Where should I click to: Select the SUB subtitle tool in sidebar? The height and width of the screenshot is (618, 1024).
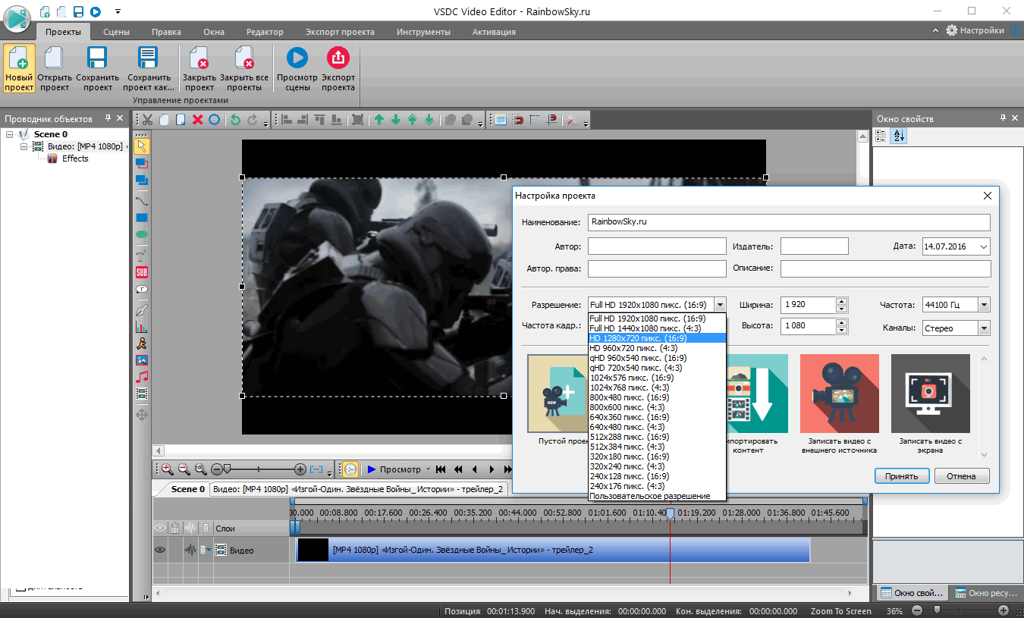pos(141,273)
